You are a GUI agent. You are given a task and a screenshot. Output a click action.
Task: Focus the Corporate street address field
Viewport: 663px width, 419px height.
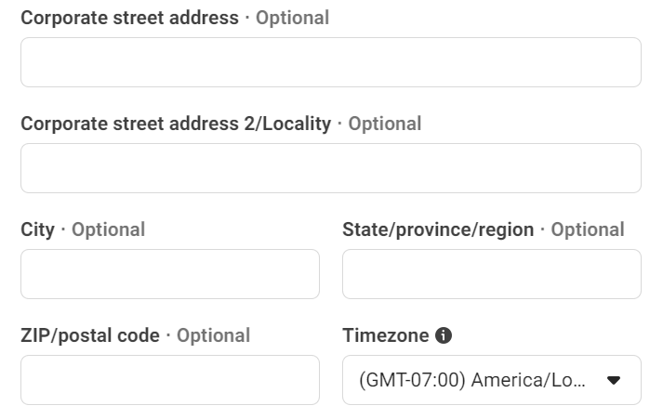pyautogui.click(x=331, y=62)
